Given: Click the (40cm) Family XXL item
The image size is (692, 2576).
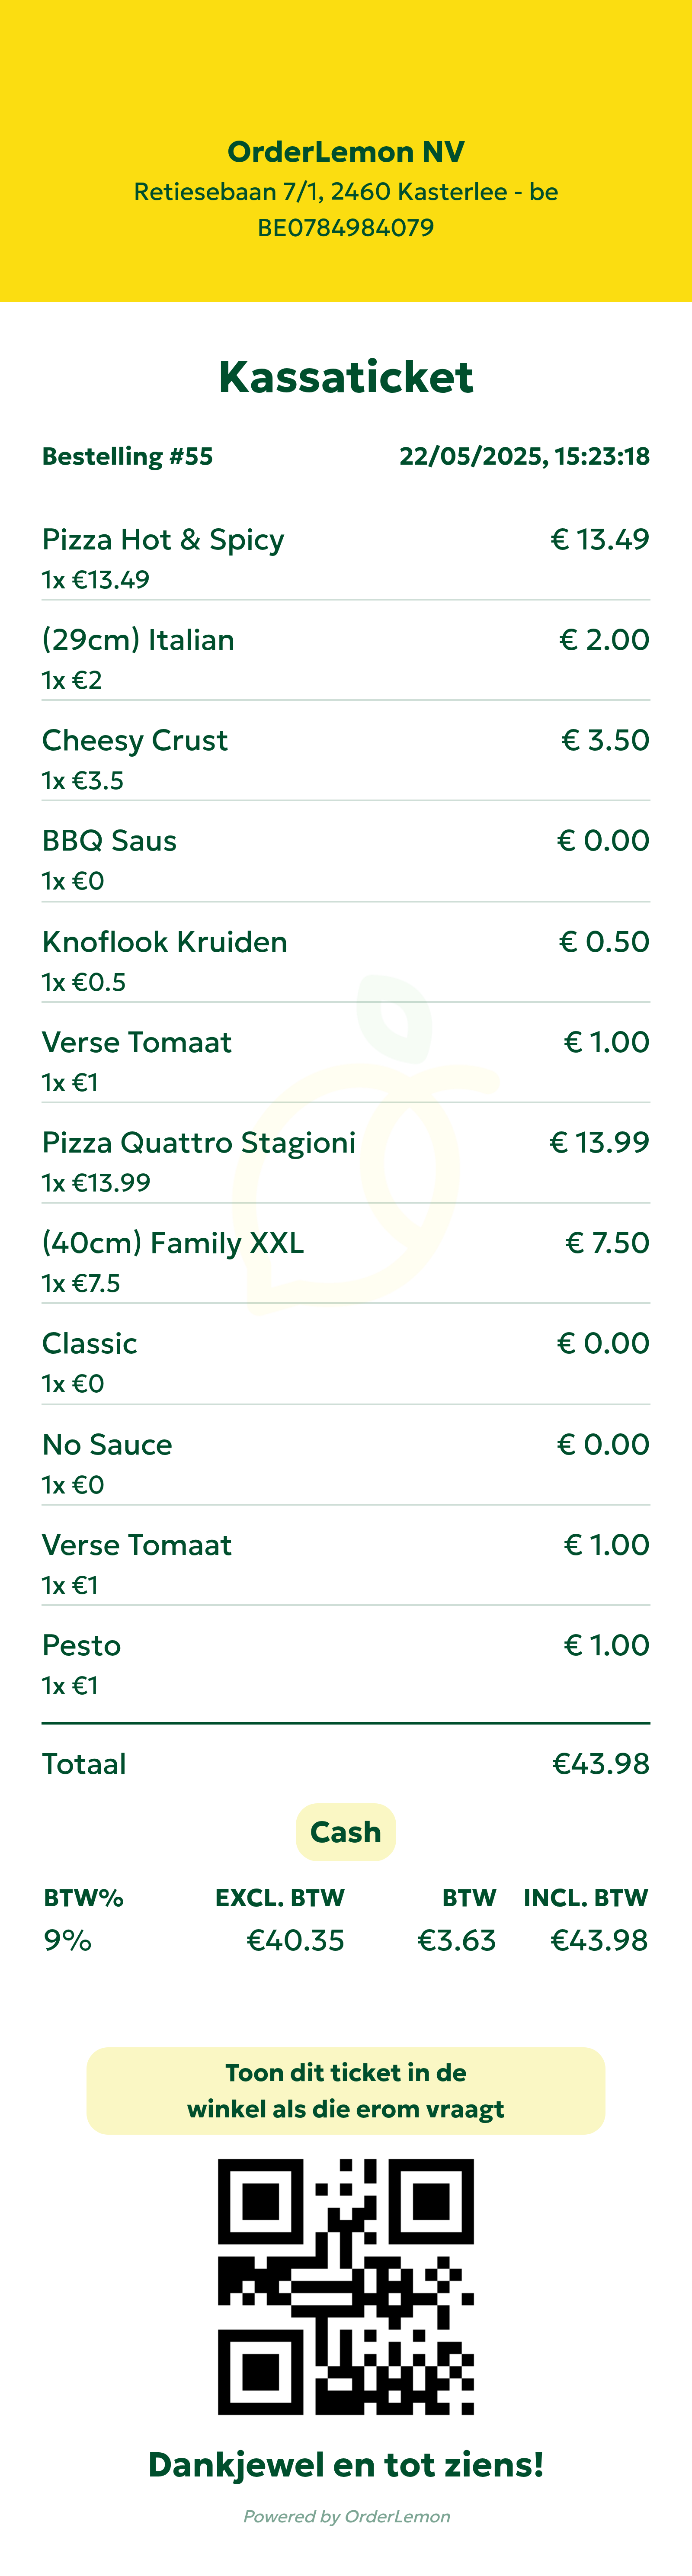Looking at the screenshot, I should point(173,1243).
